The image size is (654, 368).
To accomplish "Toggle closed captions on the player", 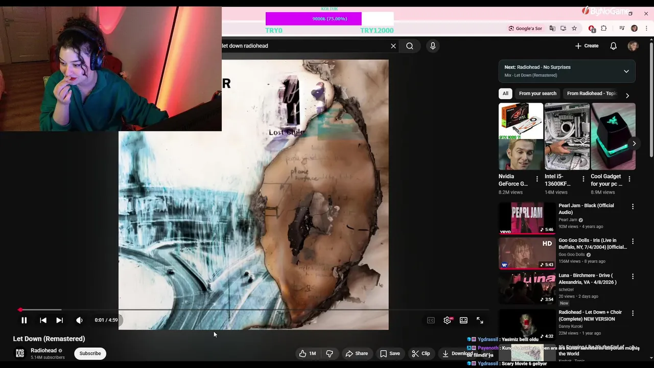I will pos(431,320).
